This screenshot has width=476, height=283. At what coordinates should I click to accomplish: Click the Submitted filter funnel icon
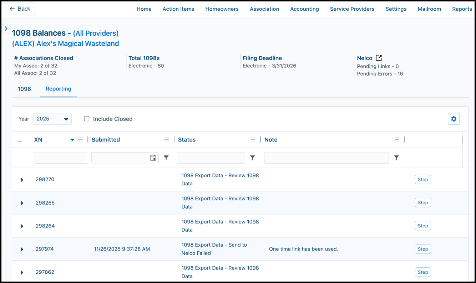166,158
